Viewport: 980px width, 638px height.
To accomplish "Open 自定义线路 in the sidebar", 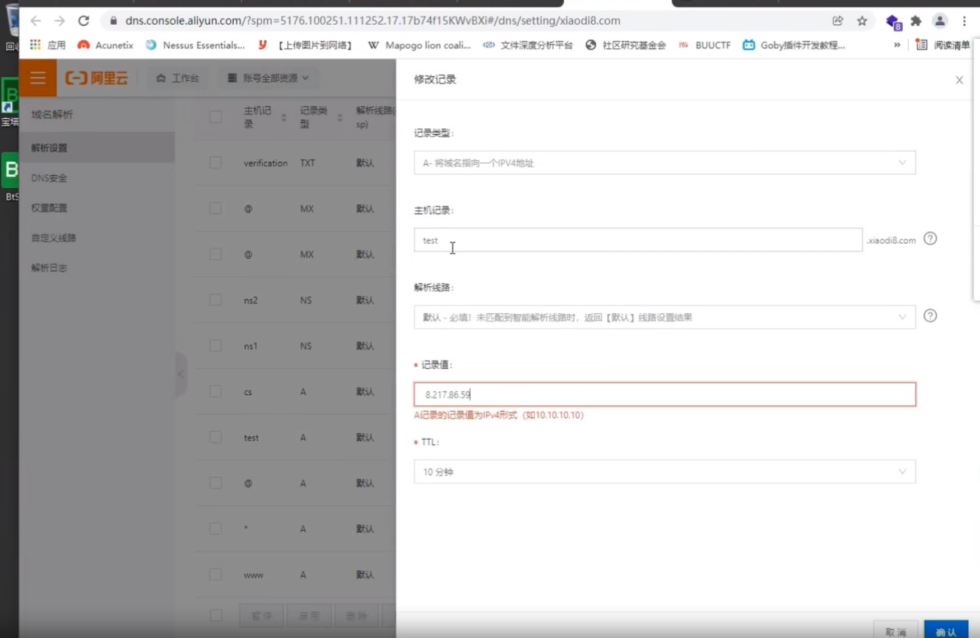I will pos(54,237).
